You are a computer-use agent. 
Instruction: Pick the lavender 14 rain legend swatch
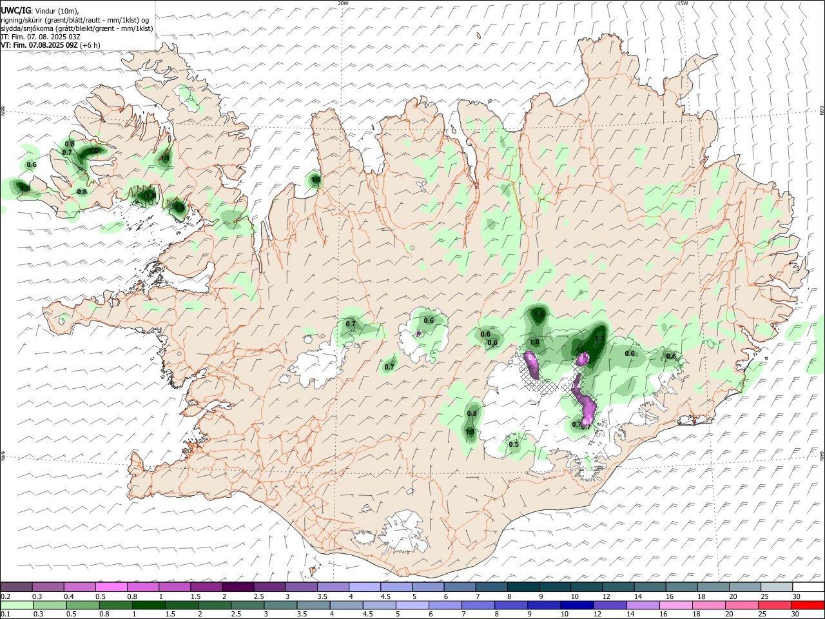click(x=643, y=605)
